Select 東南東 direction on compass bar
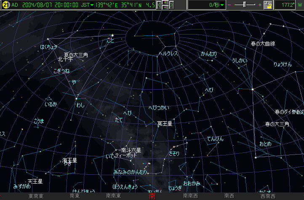This screenshot has width=304, height=200. point(36,196)
